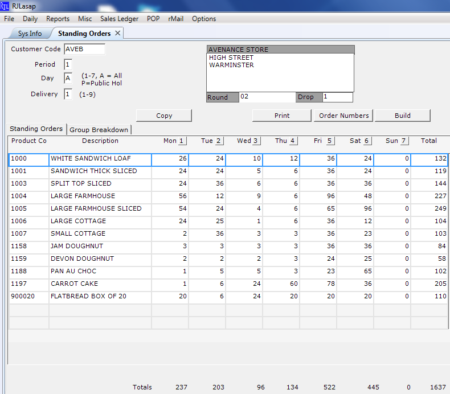Click the Wed 3 day column button

point(256,141)
